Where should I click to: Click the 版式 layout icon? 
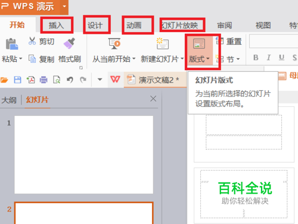pyautogui.click(x=199, y=43)
